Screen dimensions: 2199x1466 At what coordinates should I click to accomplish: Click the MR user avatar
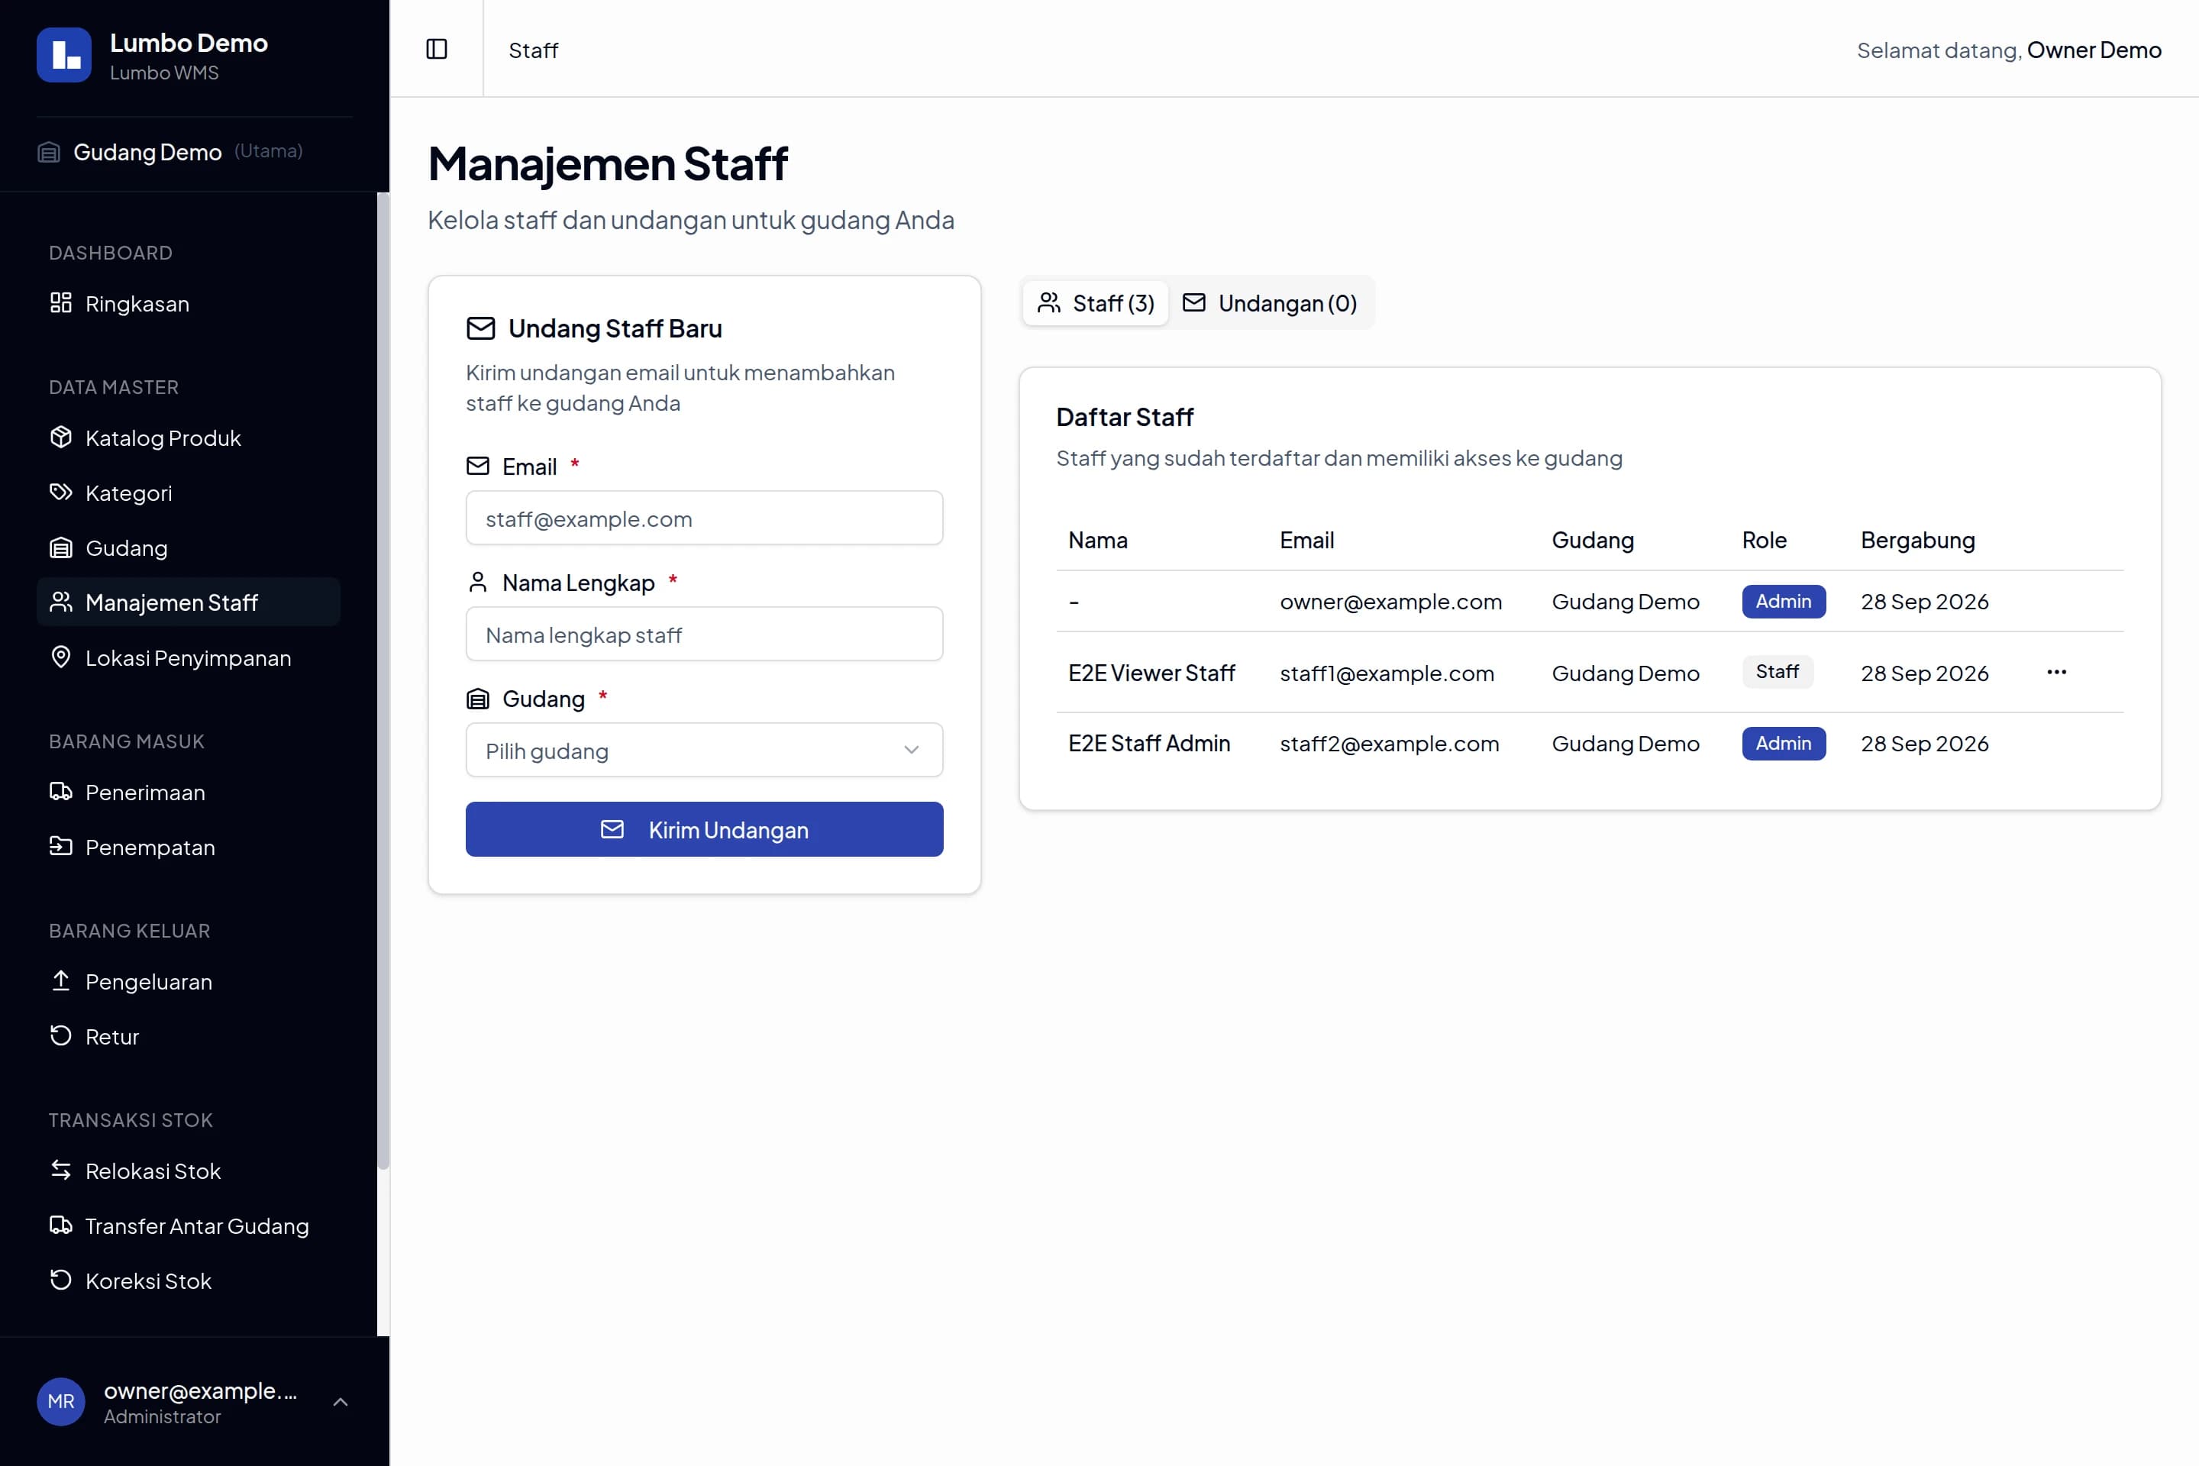61,1402
